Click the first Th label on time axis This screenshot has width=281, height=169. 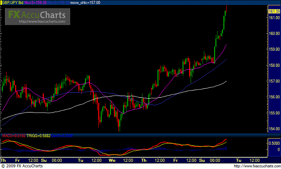[3, 160]
